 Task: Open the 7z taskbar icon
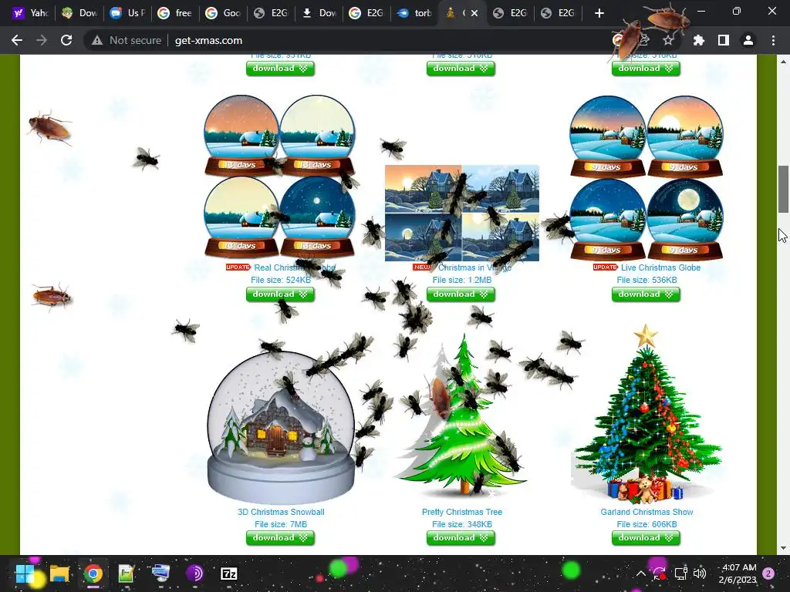pyautogui.click(x=228, y=573)
